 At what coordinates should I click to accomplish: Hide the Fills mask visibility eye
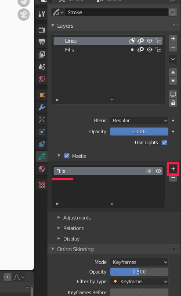(x=158, y=171)
